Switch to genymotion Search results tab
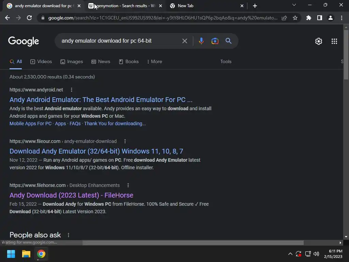The height and width of the screenshot is (262, 349). coord(125,6)
